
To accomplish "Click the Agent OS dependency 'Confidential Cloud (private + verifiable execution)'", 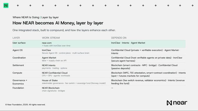I will (137, 50).
